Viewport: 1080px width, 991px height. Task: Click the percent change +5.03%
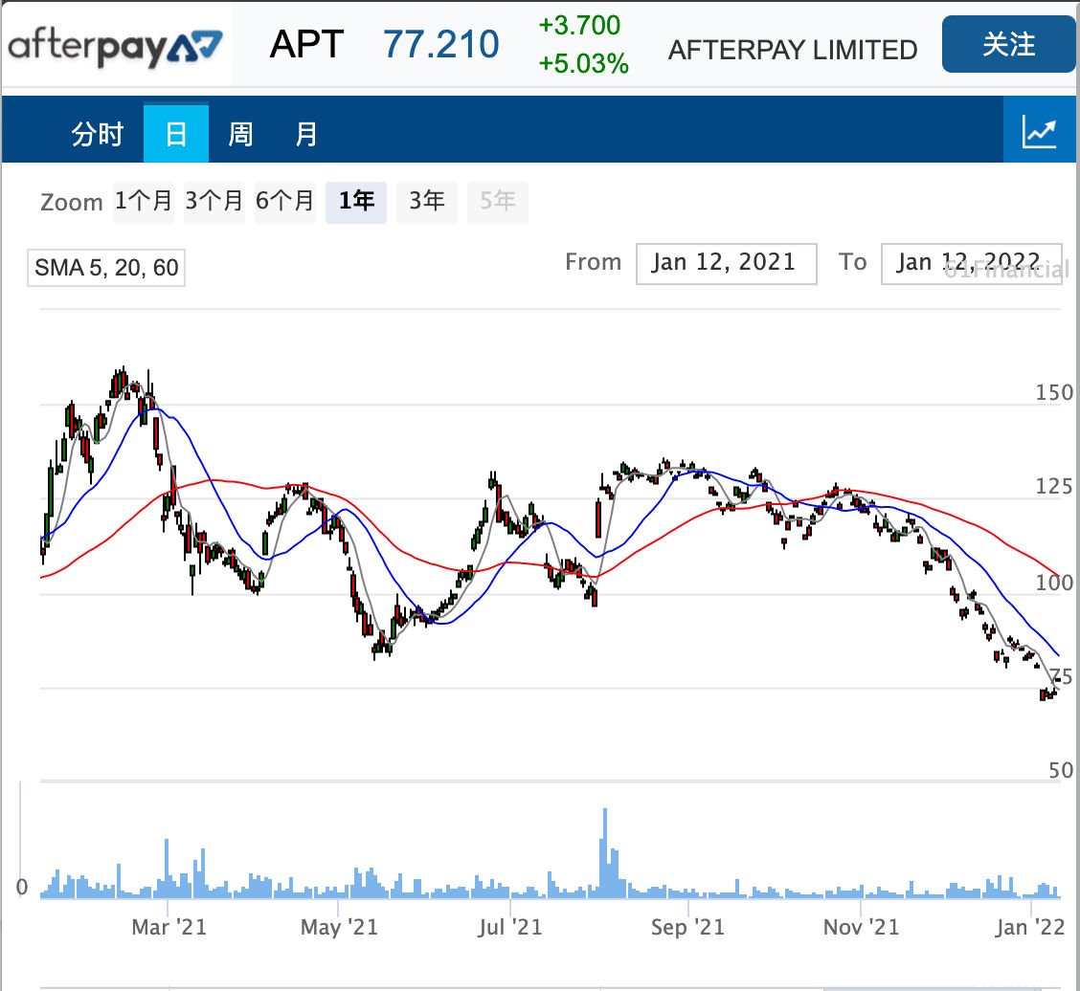[583, 64]
